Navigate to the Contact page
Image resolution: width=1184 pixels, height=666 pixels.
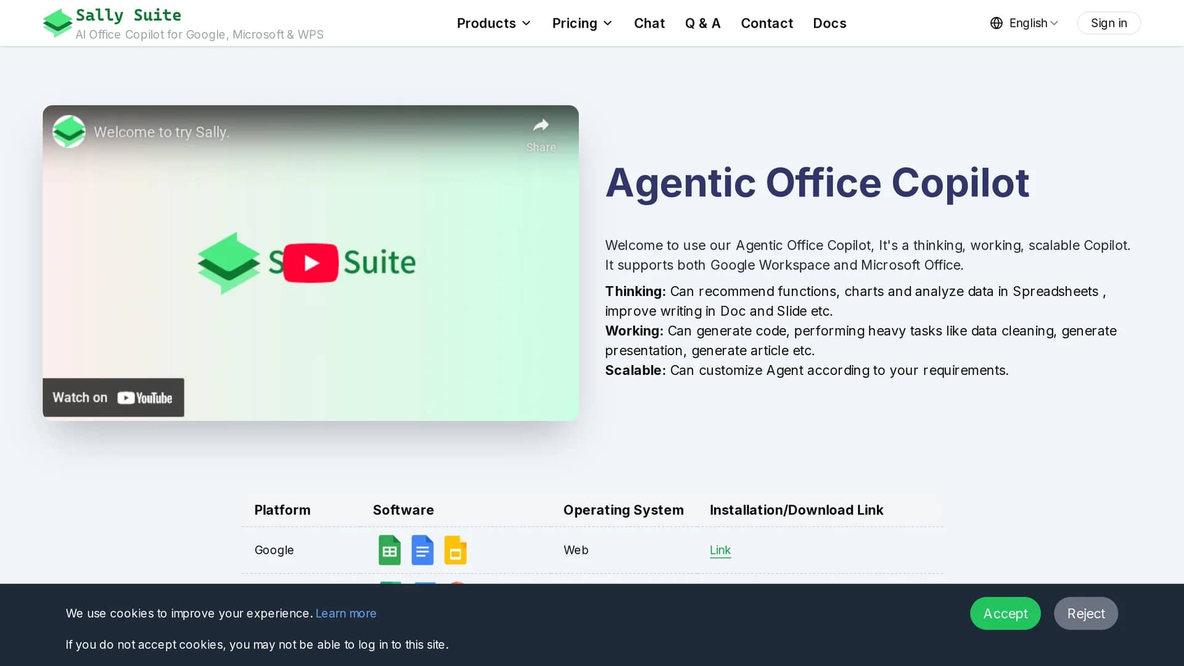coord(767,23)
